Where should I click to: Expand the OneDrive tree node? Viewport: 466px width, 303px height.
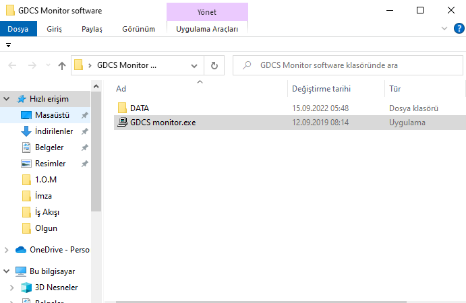(x=7, y=250)
